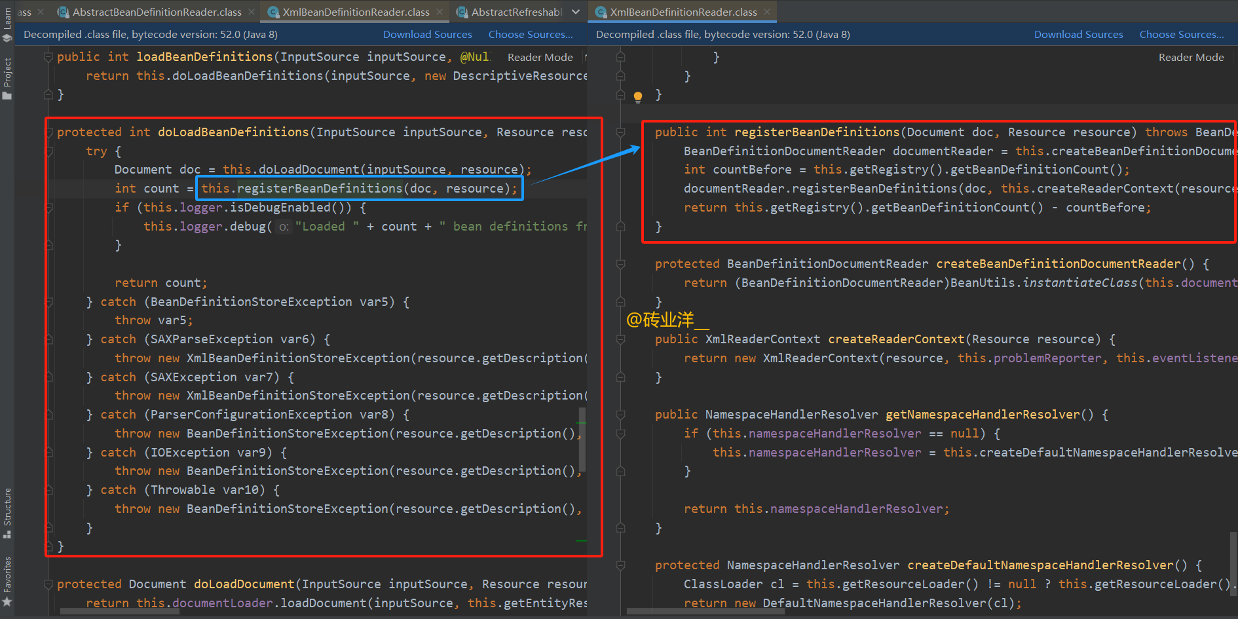Collapse getNamespaceHandlerResolver method fold marker
This screenshot has height=619, width=1238.
[x=620, y=415]
